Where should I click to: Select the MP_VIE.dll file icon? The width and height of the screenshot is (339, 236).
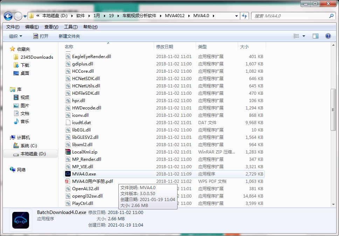68,166
